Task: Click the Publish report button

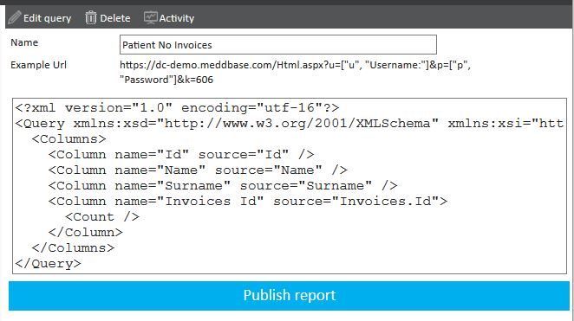Action: 290,295
